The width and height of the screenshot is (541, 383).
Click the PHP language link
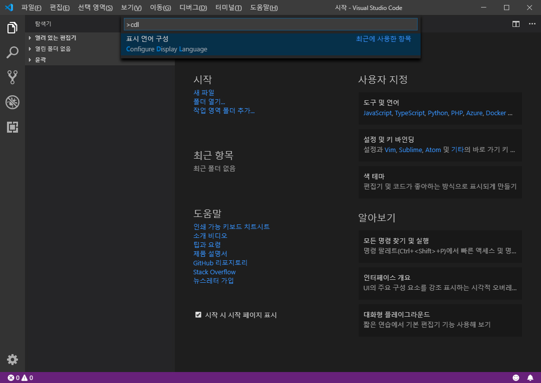pos(457,113)
